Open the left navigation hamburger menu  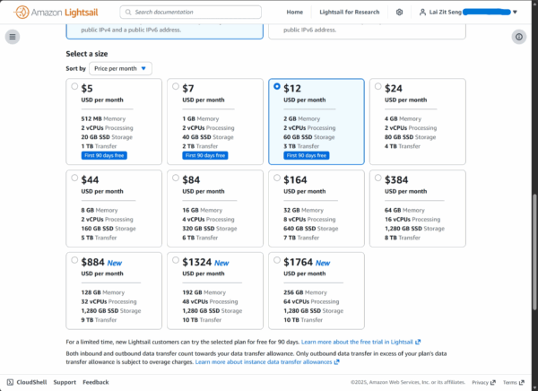13,37
